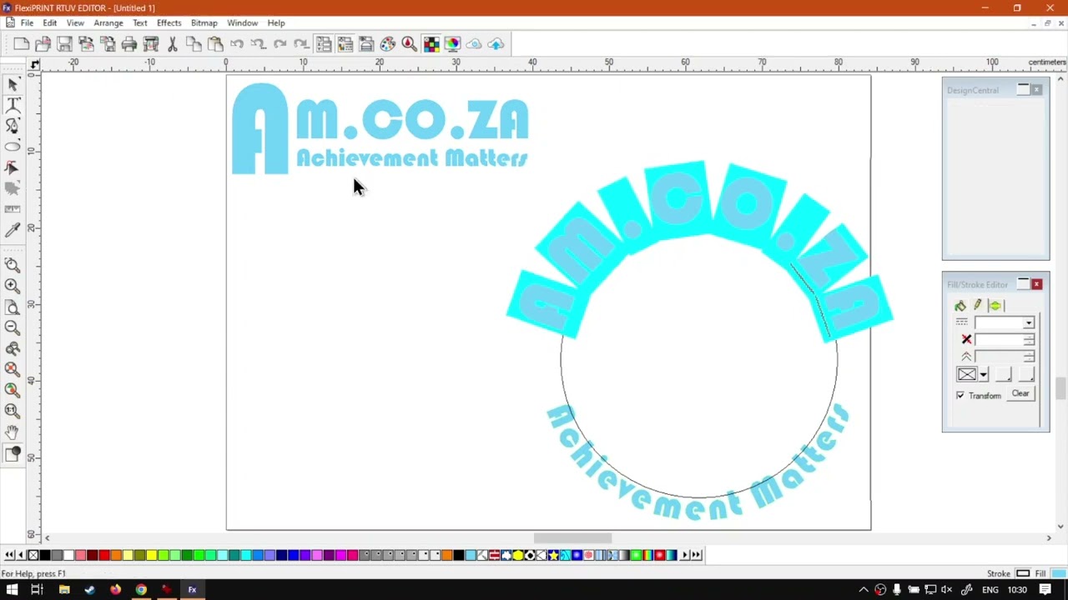The height and width of the screenshot is (600, 1068).
Task: Click the Clear button in Fill/Stroke Editor
Action: tap(1020, 394)
